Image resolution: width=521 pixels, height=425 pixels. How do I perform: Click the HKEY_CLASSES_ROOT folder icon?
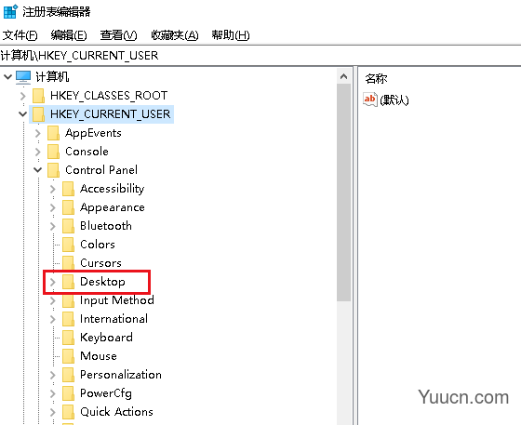(x=38, y=96)
